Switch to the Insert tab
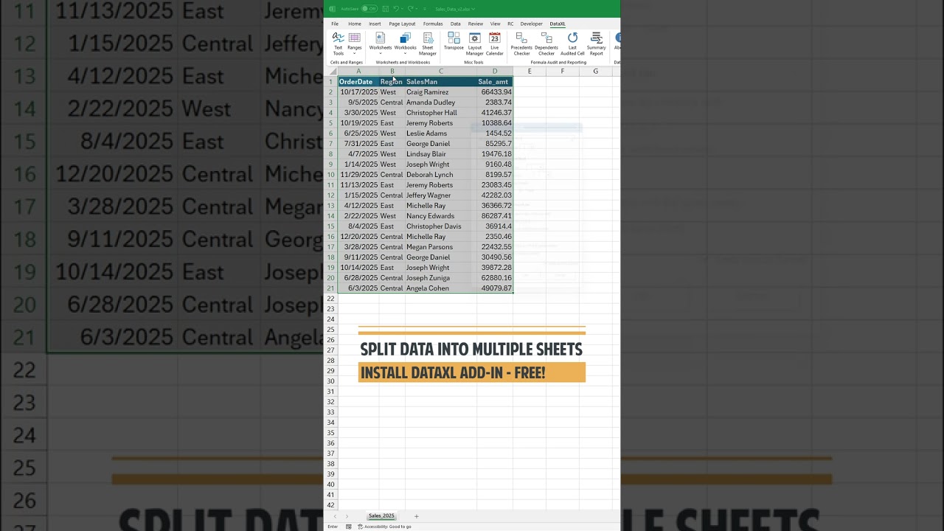 pos(375,24)
